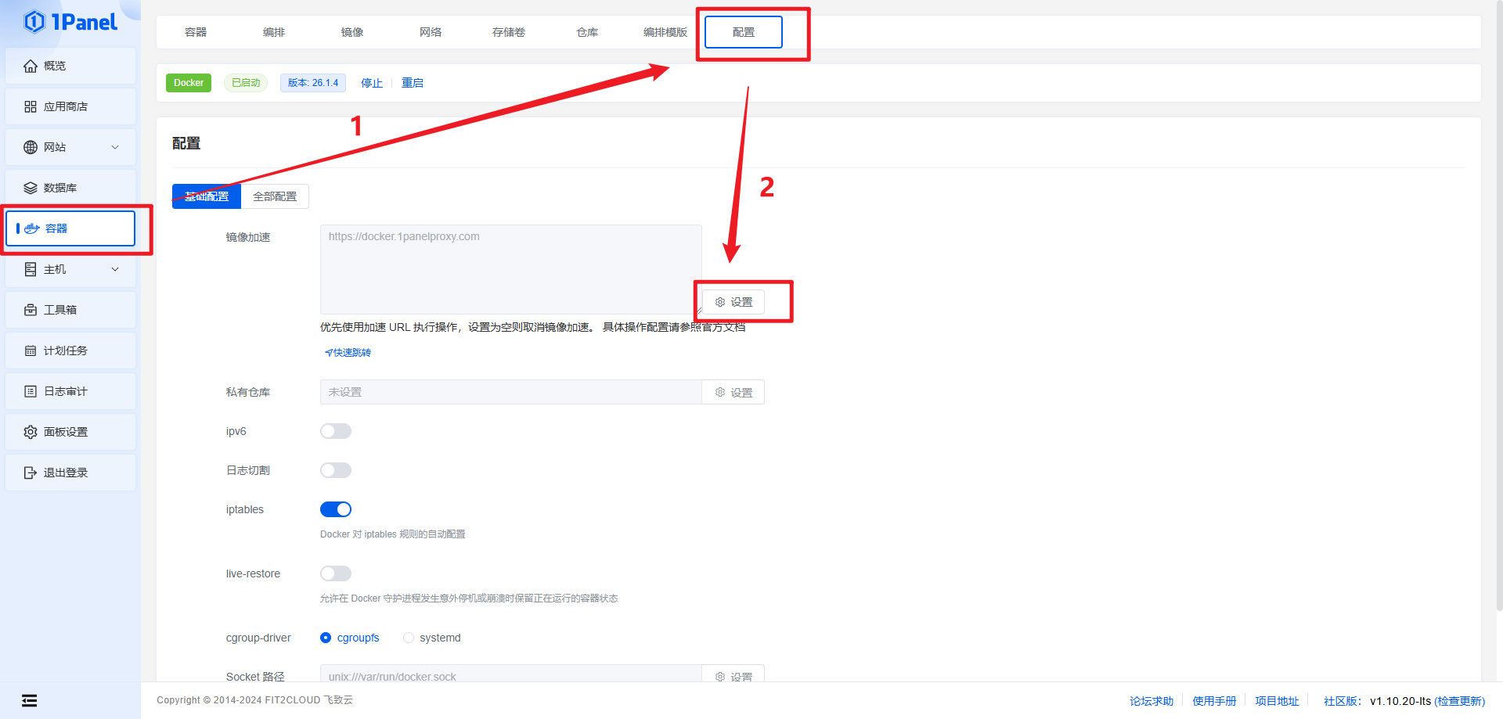Click 退出登录 in the sidebar
The width and height of the screenshot is (1503, 719).
(x=70, y=473)
